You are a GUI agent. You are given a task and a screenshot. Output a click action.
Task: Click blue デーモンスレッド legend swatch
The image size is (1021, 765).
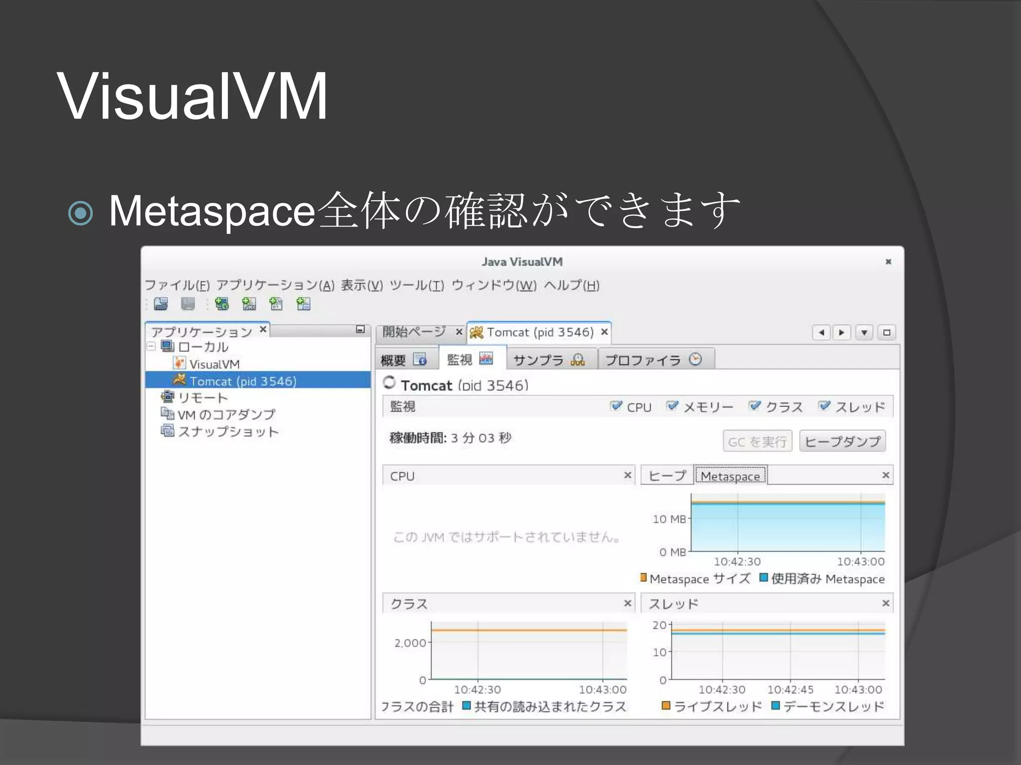point(775,706)
